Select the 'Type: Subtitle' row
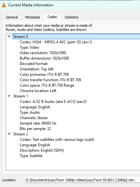This screenshot has width=140, height=187. pos(31,156)
